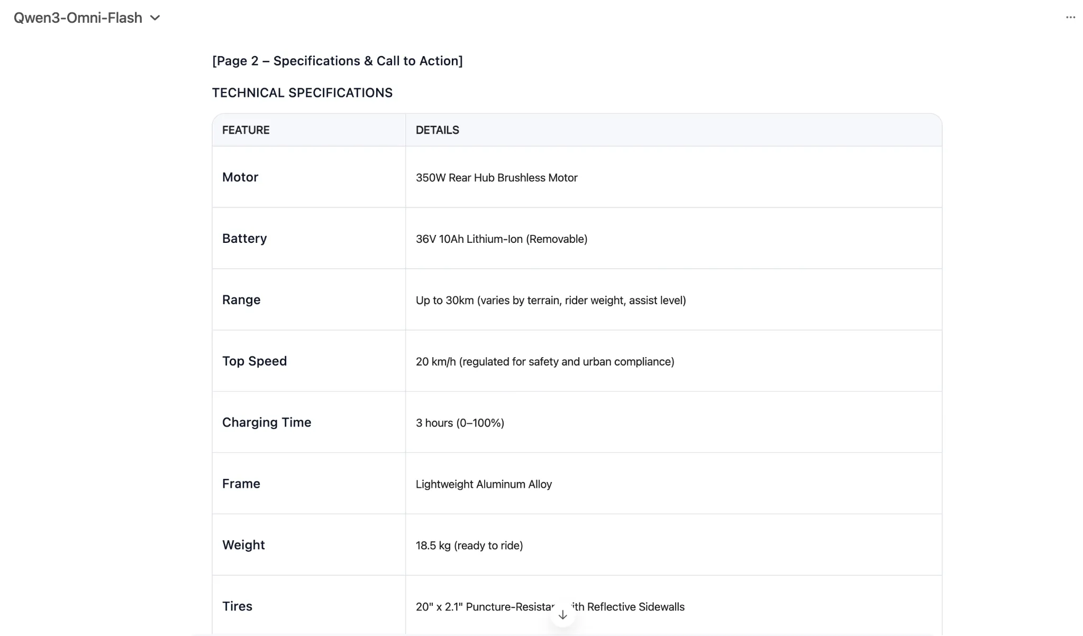
Task: Open the Qwen3-Omni-Flash model dropdown
Action: pyautogui.click(x=78, y=18)
